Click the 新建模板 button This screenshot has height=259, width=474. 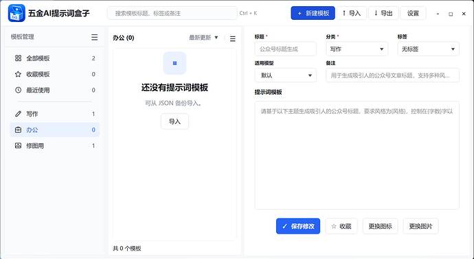click(x=313, y=13)
